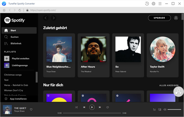Click Troye Sivan in now playing bar
Screen dimensions: 184x117
point(19,111)
